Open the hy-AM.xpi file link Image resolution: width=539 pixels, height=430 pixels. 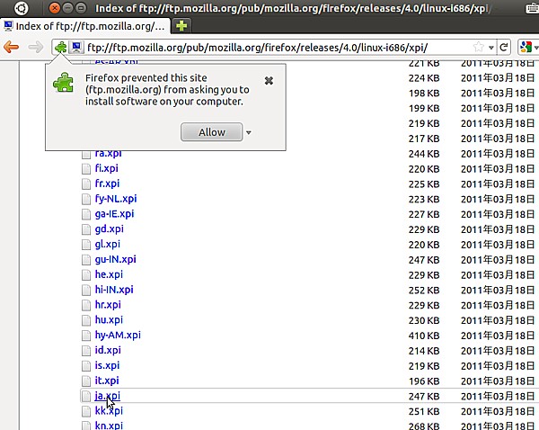click(x=118, y=335)
